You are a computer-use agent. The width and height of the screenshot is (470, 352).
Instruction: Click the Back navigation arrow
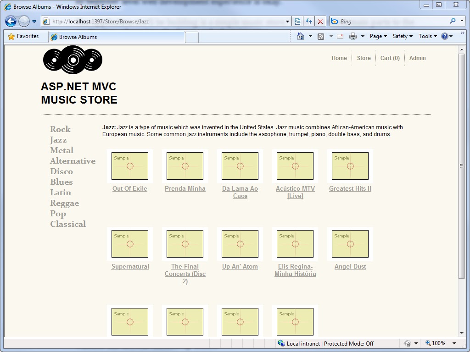10,21
